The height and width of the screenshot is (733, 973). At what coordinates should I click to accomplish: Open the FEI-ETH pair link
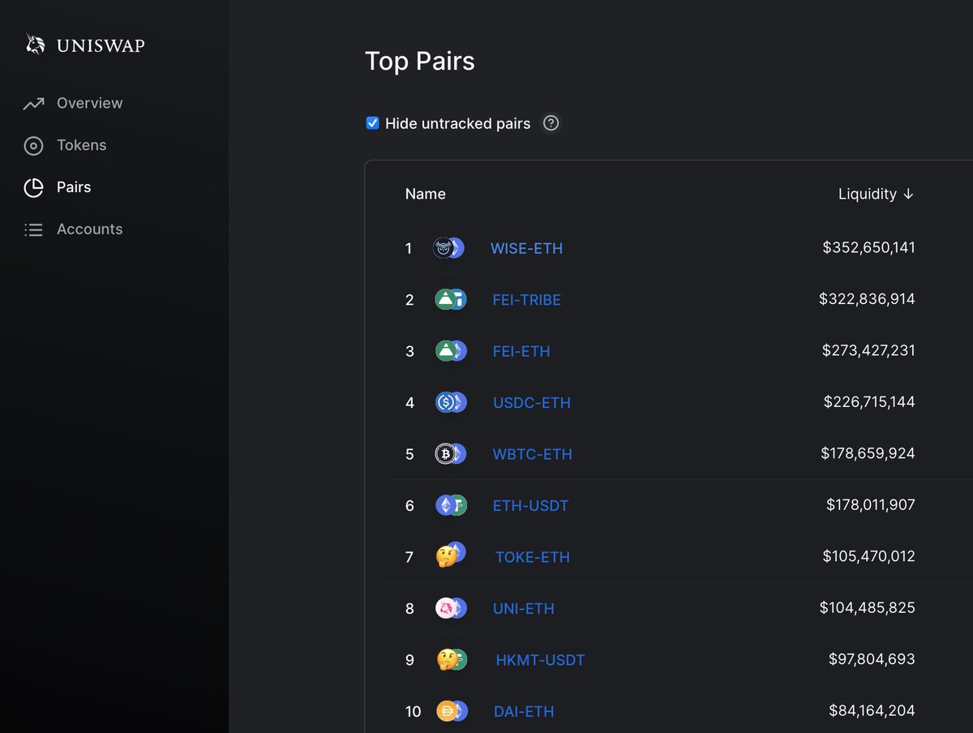click(x=521, y=351)
